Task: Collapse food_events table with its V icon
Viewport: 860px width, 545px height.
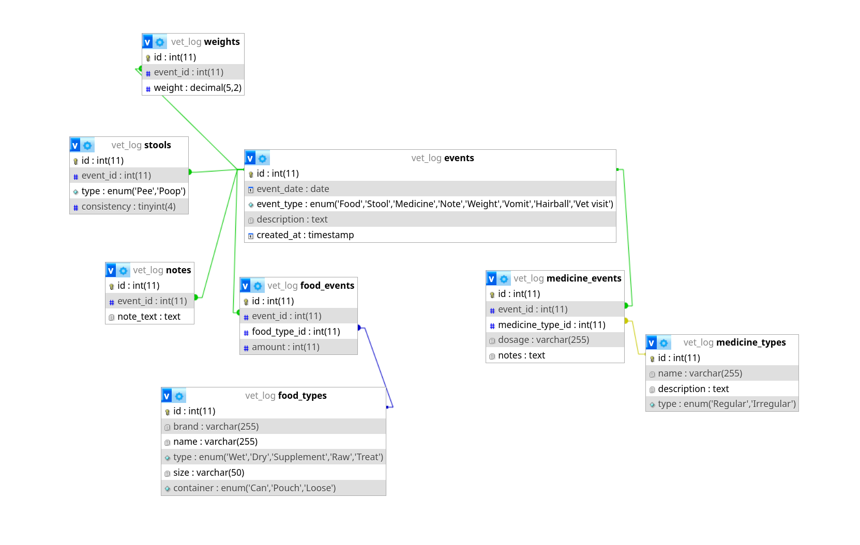Action: coord(246,286)
